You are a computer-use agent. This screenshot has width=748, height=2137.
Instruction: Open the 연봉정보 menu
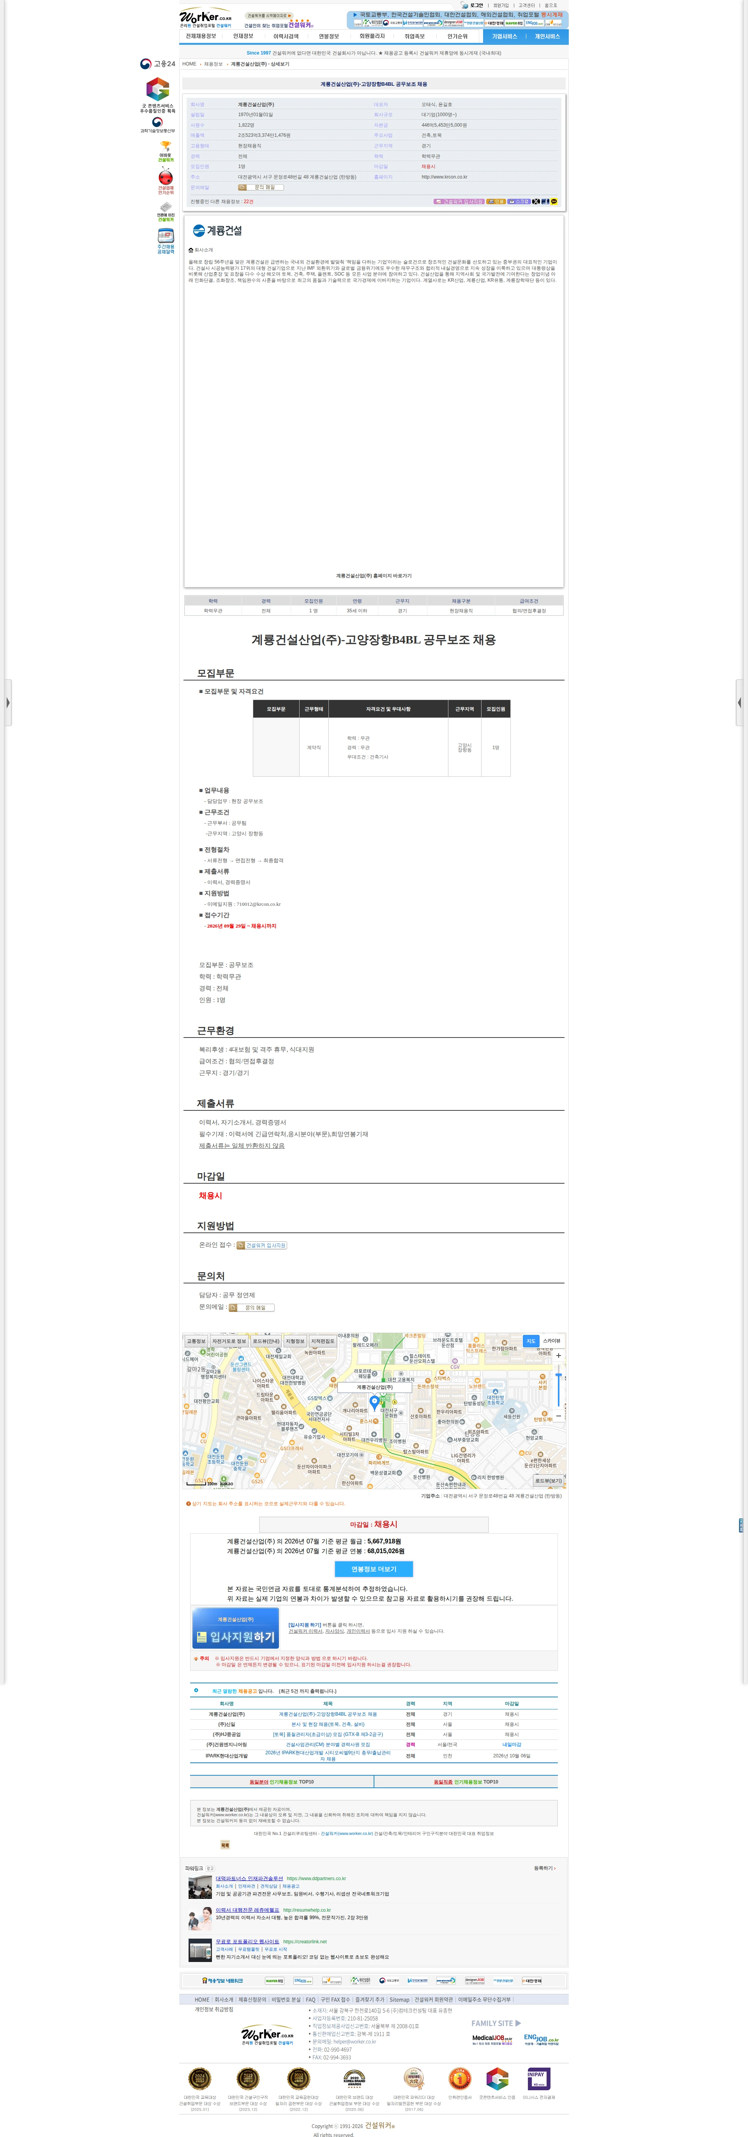point(329,37)
